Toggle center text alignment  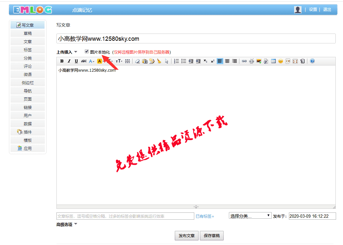[x=228, y=61]
